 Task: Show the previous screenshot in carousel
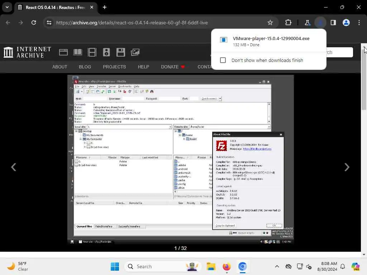click(x=14, y=167)
